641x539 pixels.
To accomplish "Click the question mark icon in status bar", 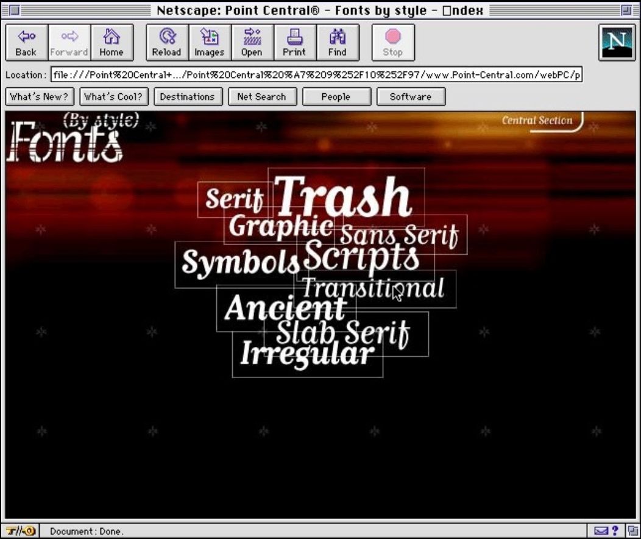I will (615, 531).
